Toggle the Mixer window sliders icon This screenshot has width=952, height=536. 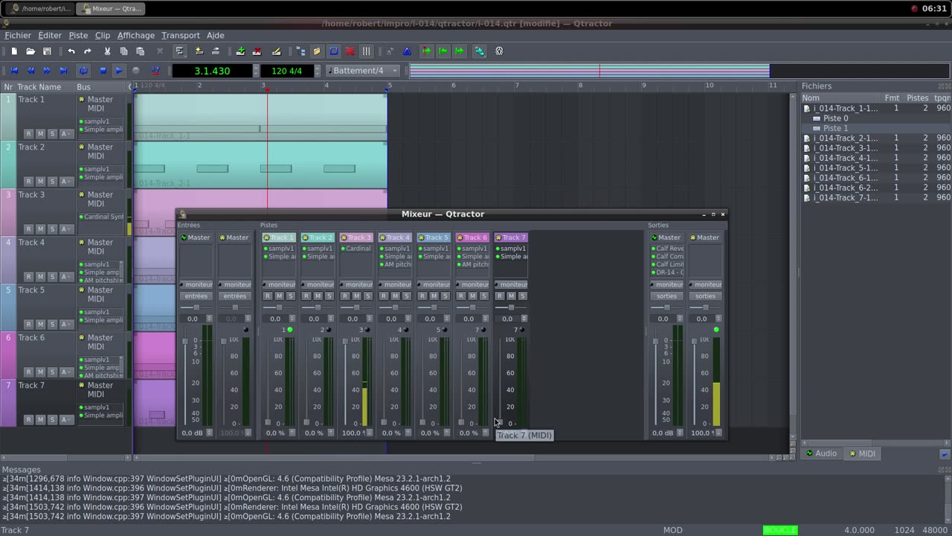366,51
